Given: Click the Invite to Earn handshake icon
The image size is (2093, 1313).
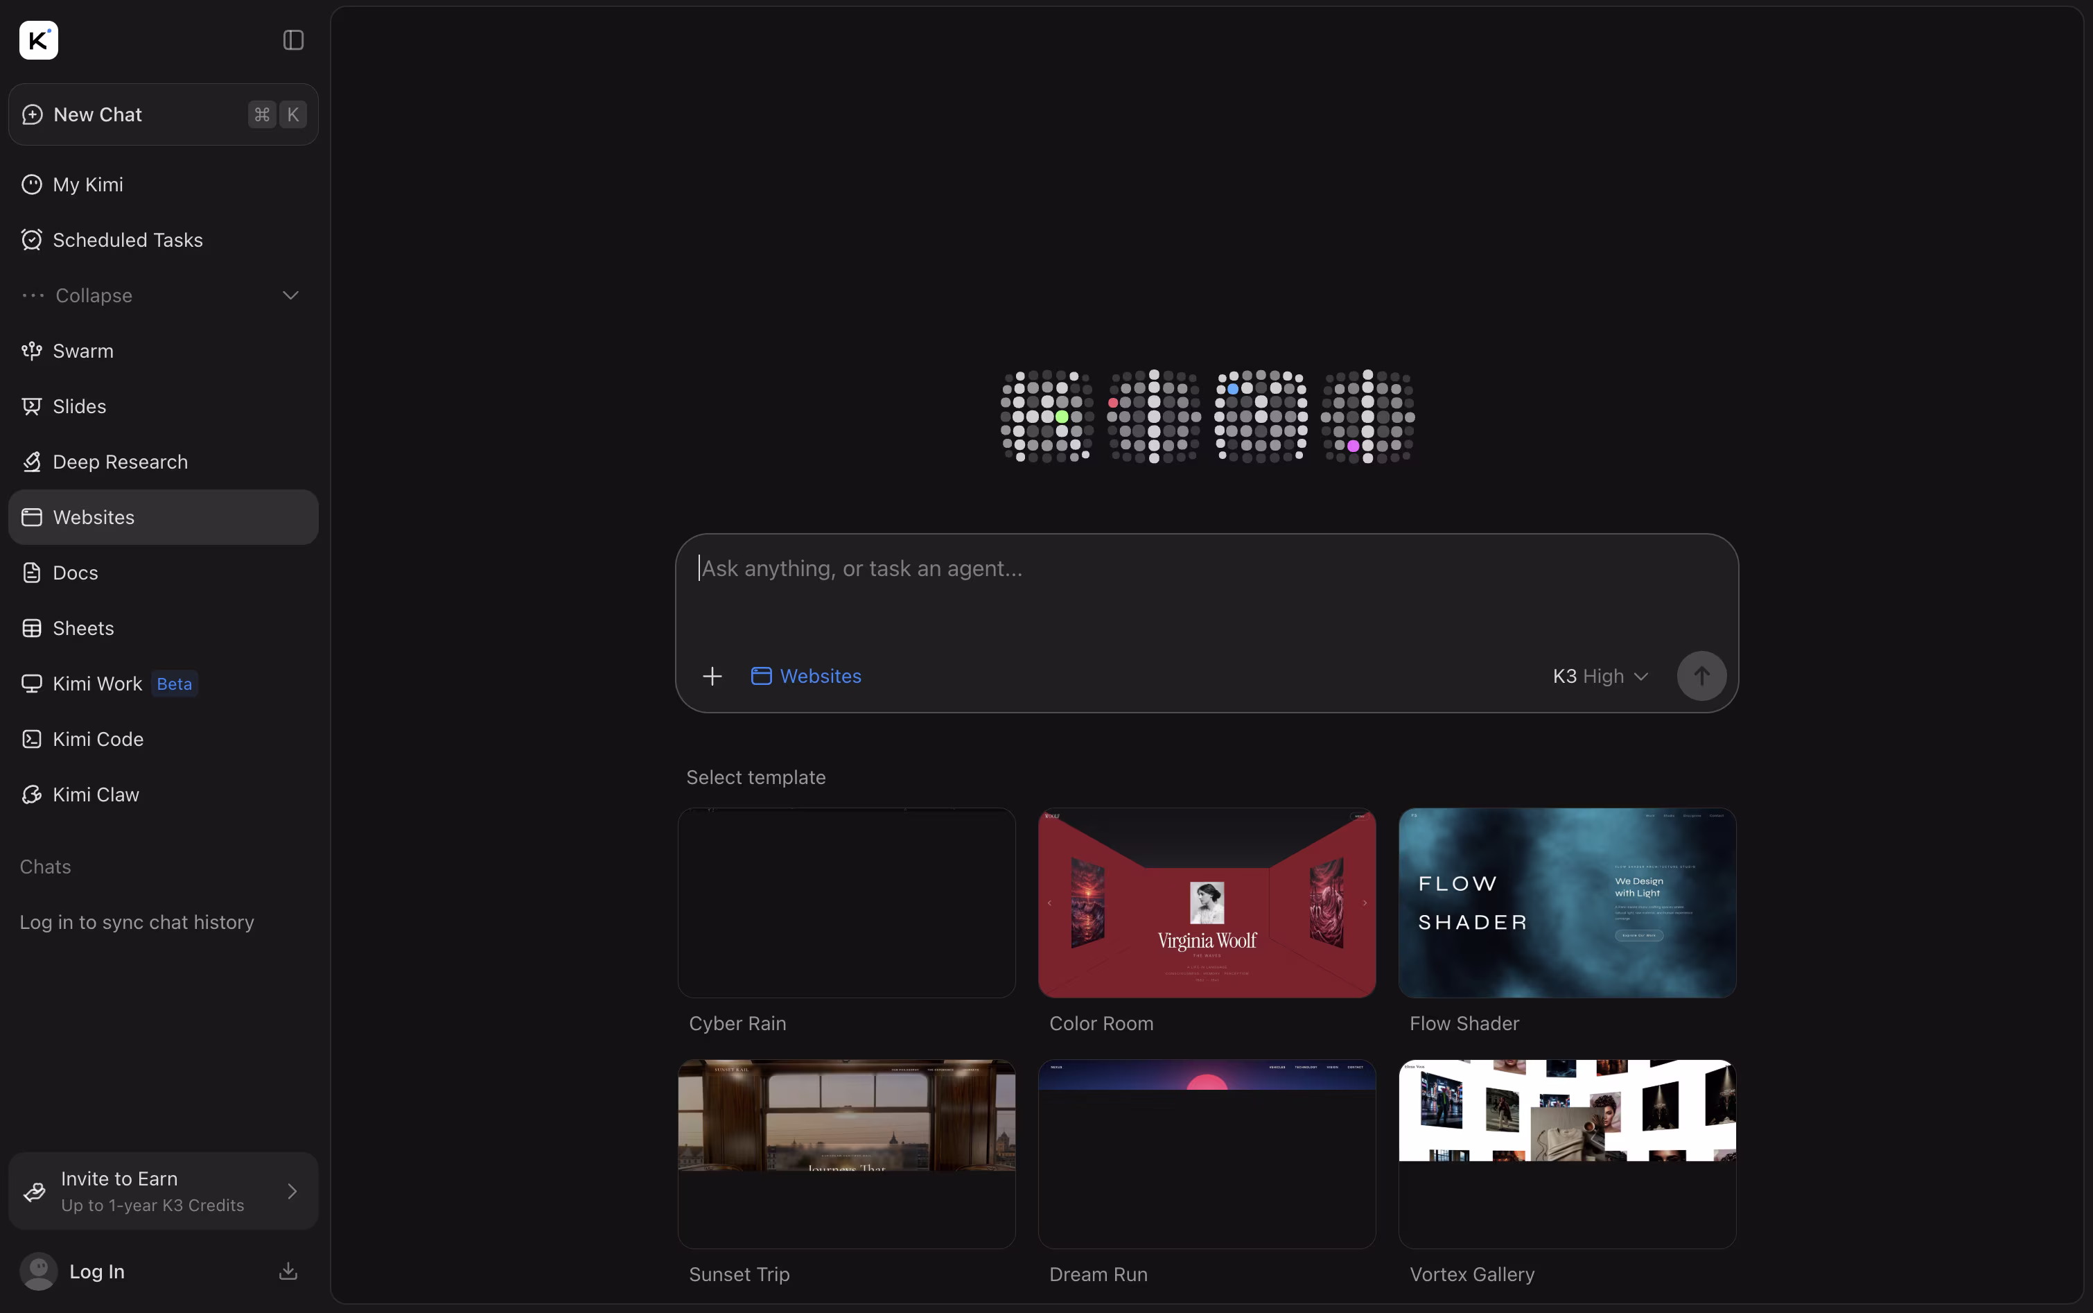Looking at the screenshot, I should tap(35, 1192).
